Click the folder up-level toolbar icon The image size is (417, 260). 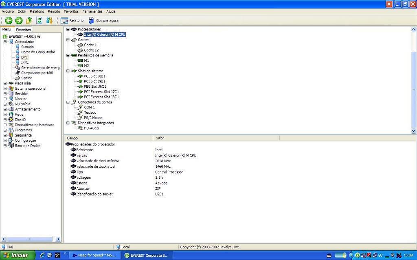pos(29,20)
